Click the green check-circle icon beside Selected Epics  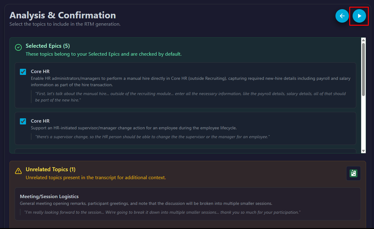click(x=18, y=47)
